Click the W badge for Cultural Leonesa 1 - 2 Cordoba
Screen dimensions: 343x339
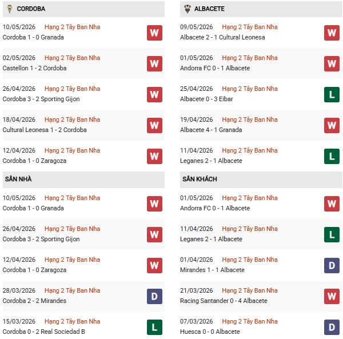click(x=154, y=126)
